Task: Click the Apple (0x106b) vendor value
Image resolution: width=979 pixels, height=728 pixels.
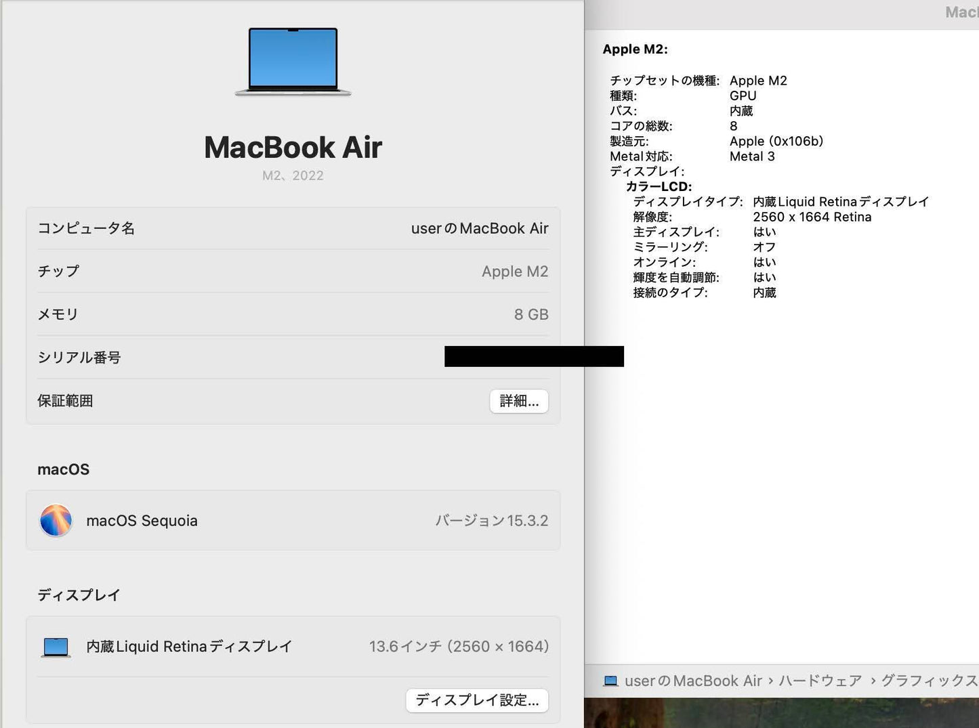Action: click(776, 142)
